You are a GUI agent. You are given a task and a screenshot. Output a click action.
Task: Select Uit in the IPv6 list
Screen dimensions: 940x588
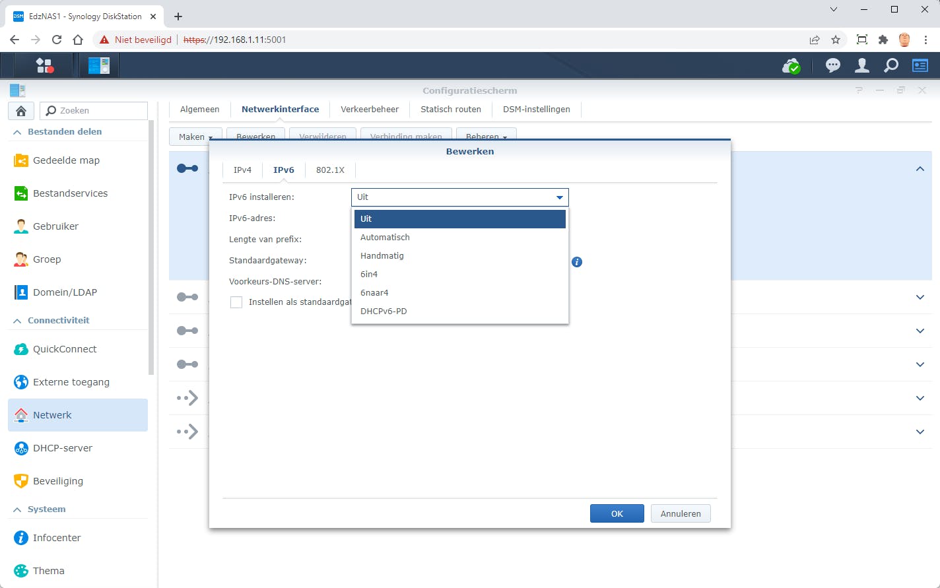pyautogui.click(x=460, y=219)
